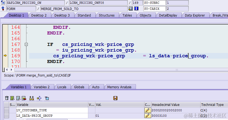This screenshot has height=120, width=228.
Task: Click scroll-left arrow of code editor
Action: [7, 70]
